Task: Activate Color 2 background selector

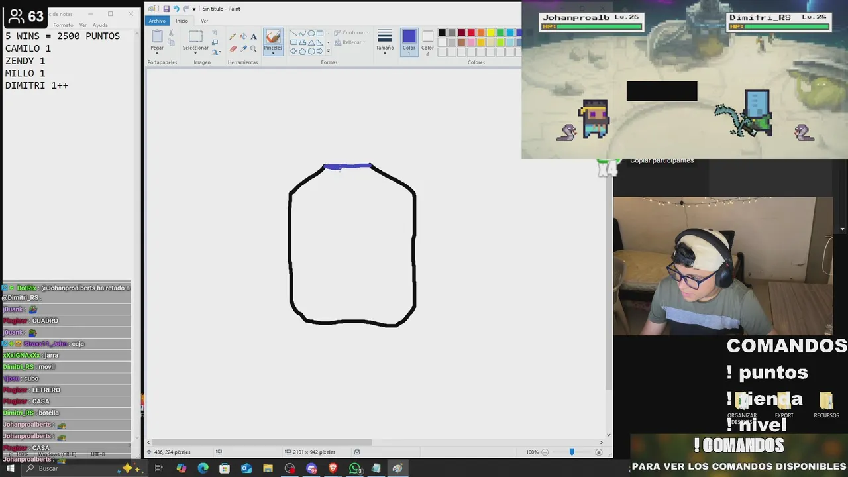Action: click(428, 42)
